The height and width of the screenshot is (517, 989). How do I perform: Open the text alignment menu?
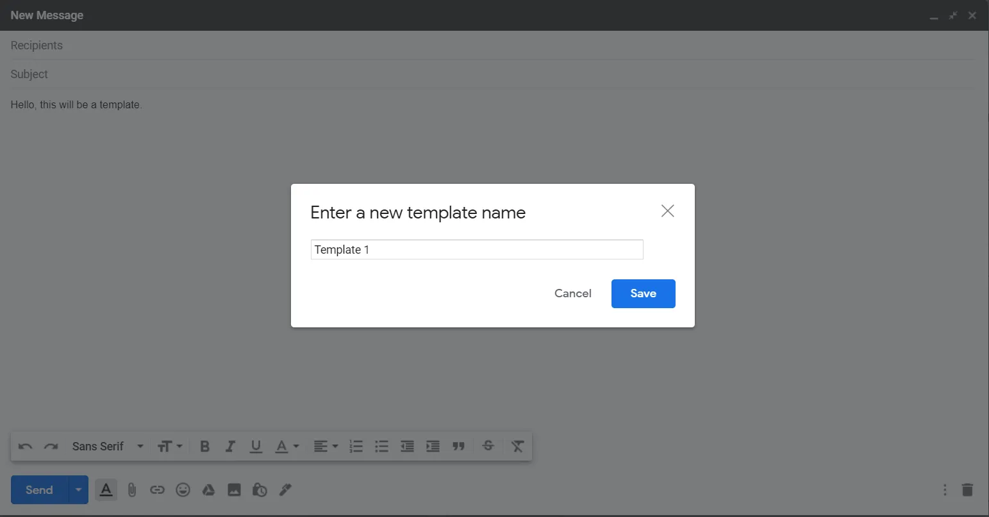pos(325,447)
